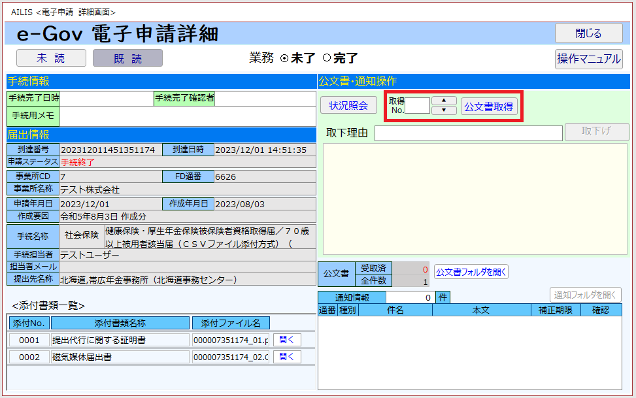Select the 未了 radio option
Image resolution: width=636 pixels, height=398 pixels.
pos(284,58)
